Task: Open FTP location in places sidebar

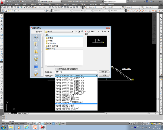Action: 36,61
